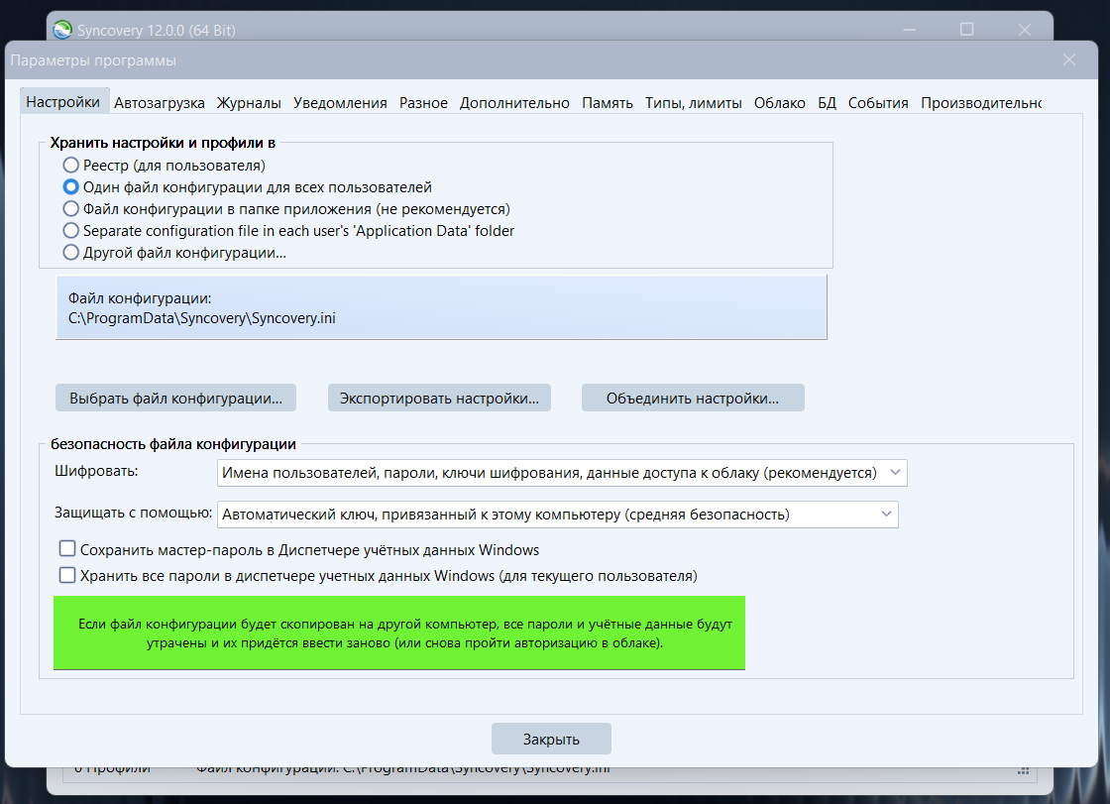Click the Параметры программы dialog title
The width and height of the screenshot is (1110, 804).
93,60
